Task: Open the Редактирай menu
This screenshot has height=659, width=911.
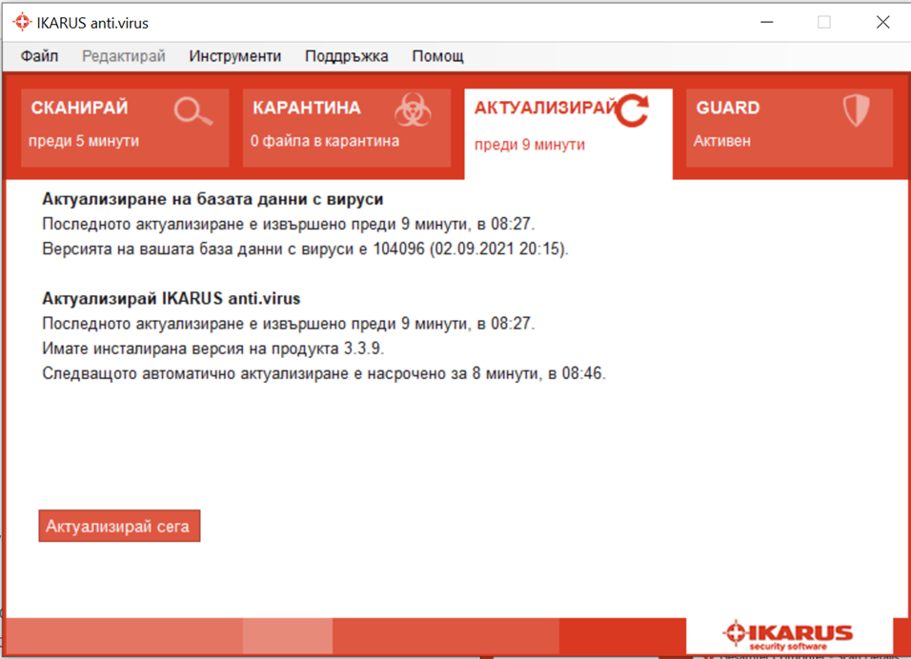Action: (123, 56)
